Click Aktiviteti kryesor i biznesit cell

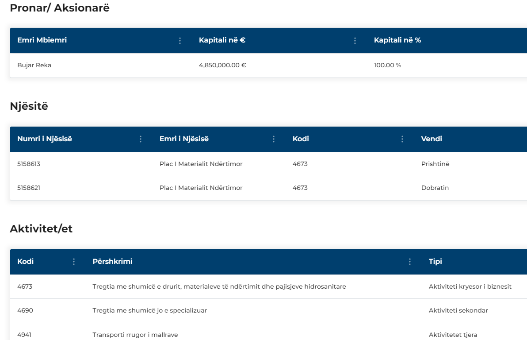tap(470, 287)
